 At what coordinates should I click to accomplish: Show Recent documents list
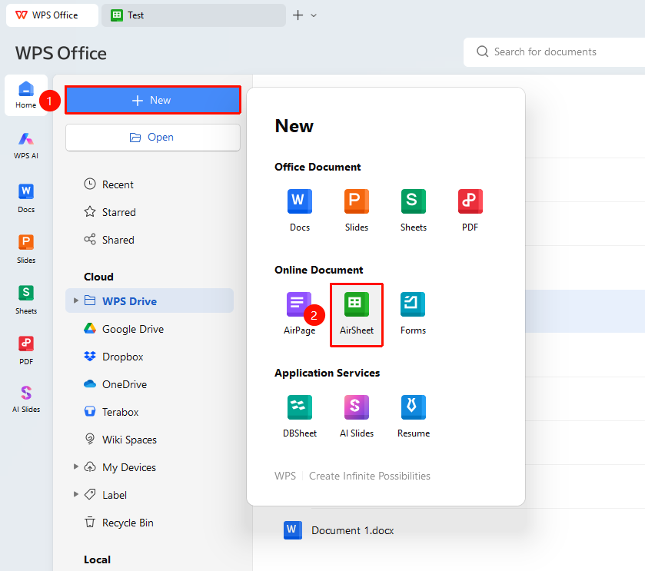(x=108, y=184)
